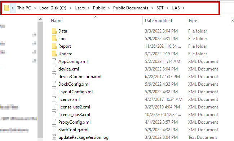The image size is (234, 141).
Task: Click navigation pane scroll up arrow
Action: (x=40, y=19)
